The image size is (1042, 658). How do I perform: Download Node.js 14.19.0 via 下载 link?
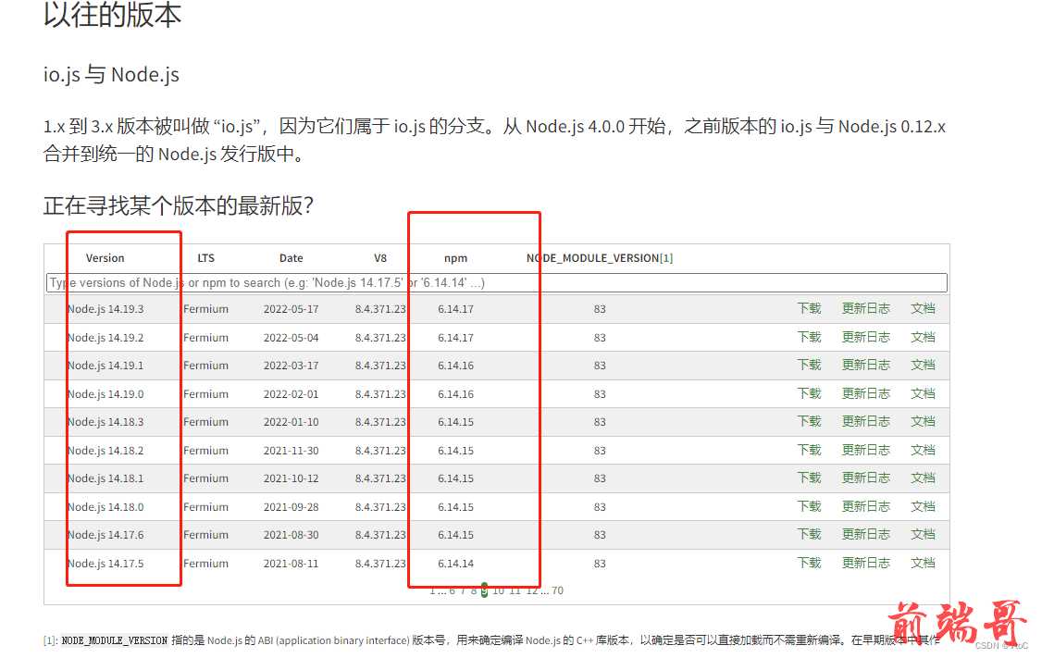(x=810, y=393)
